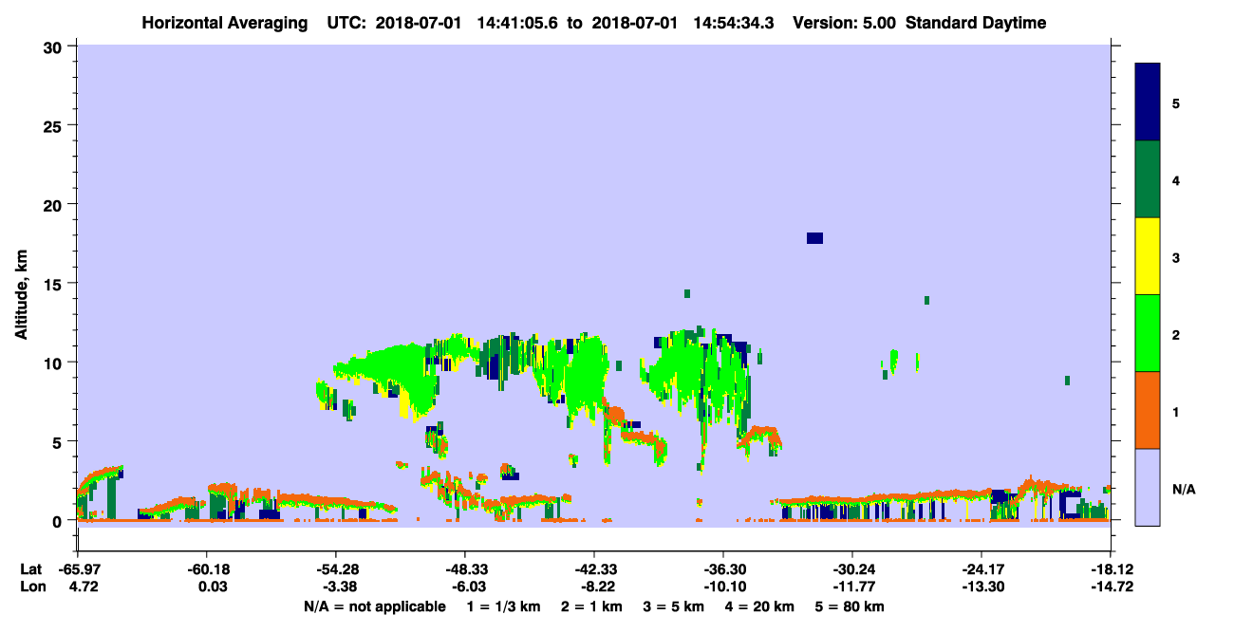Screen dimensions: 1234x633
Task: Click the dark green level 4 color band
Action: (x=1148, y=179)
